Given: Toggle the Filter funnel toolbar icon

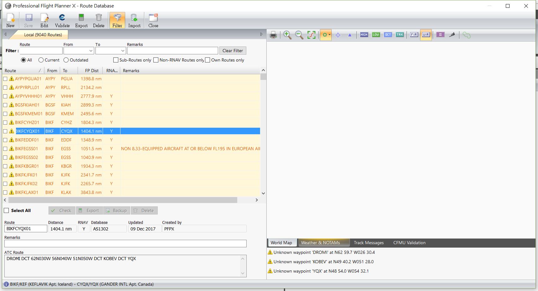Looking at the screenshot, I should (x=117, y=21).
